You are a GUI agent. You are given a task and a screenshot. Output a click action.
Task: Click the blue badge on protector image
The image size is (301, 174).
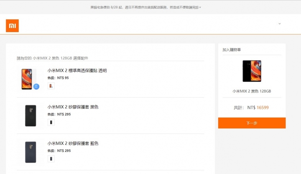(x=36, y=87)
